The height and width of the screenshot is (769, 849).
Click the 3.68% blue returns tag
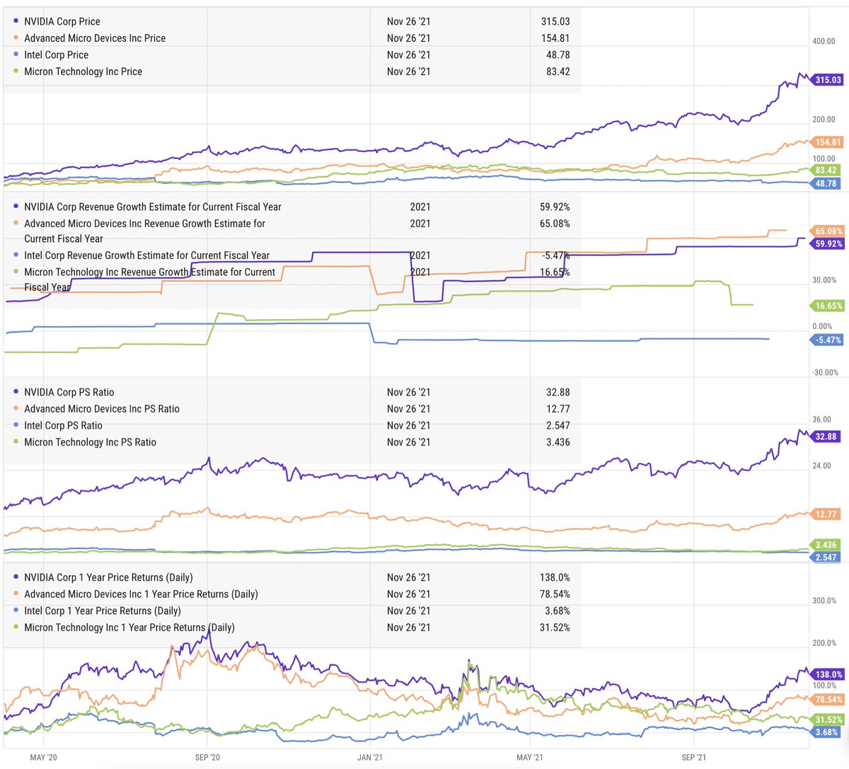(824, 732)
